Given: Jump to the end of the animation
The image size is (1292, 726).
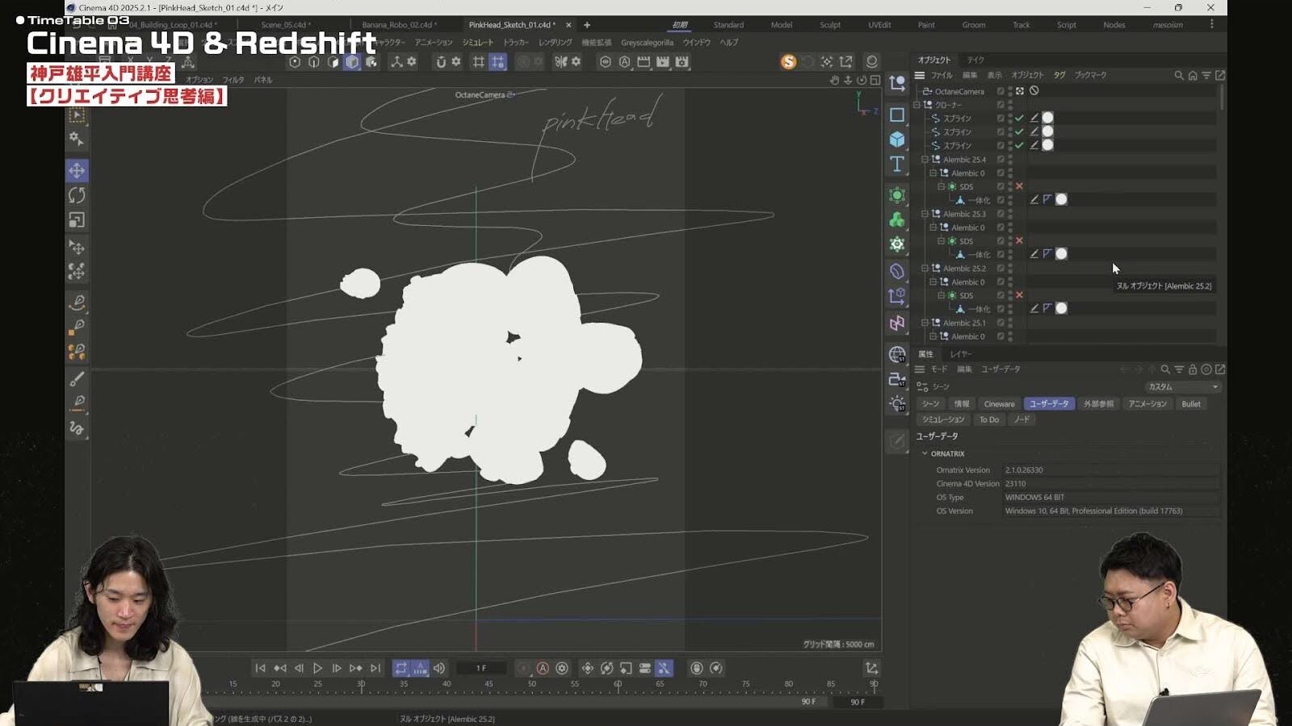Looking at the screenshot, I should [x=375, y=668].
